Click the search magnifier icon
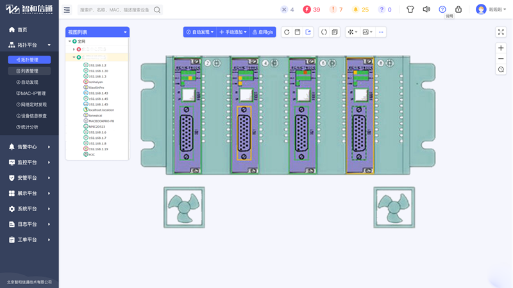The height and width of the screenshot is (288, 513). tap(157, 10)
